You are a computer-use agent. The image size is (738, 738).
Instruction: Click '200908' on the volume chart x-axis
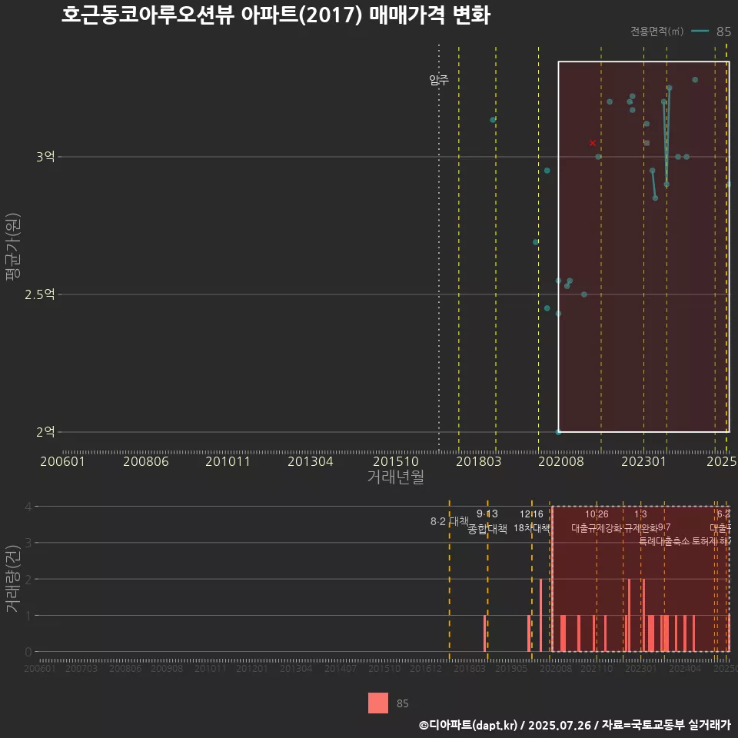pos(167,668)
